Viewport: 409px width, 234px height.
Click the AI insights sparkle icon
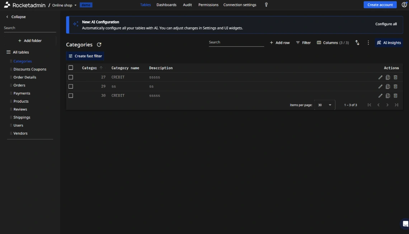coord(379,42)
